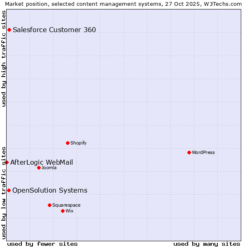This screenshot has width=247, height=247.
Task: Select the Wix red data point marker
Action: tap(63, 211)
